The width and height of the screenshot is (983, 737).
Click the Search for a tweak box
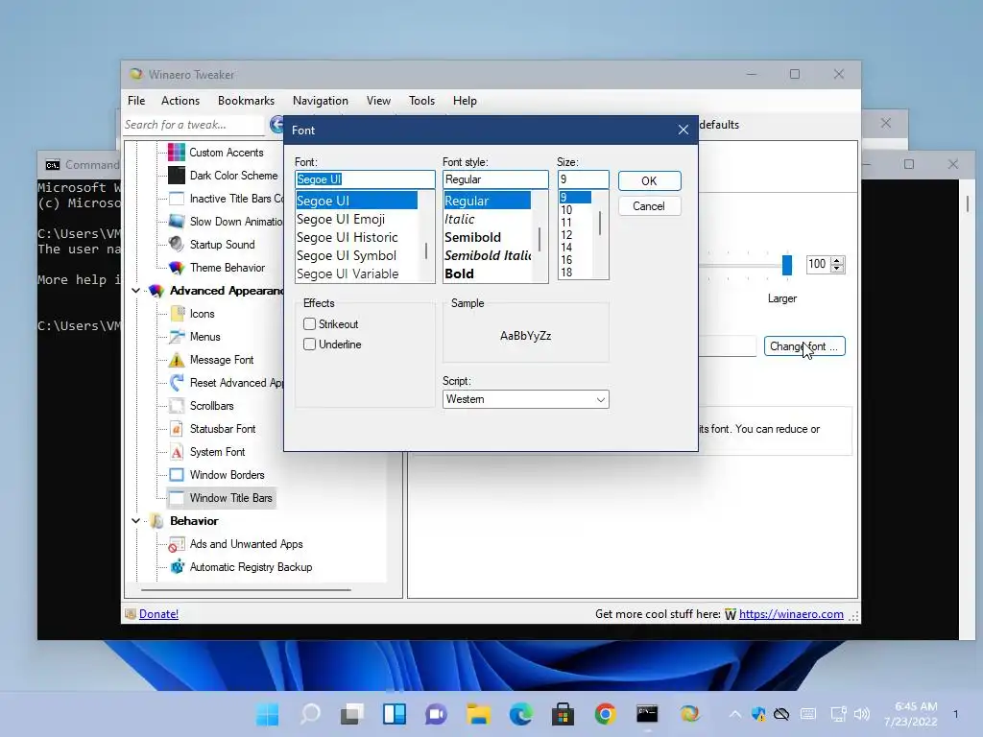click(x=194, y=125)
